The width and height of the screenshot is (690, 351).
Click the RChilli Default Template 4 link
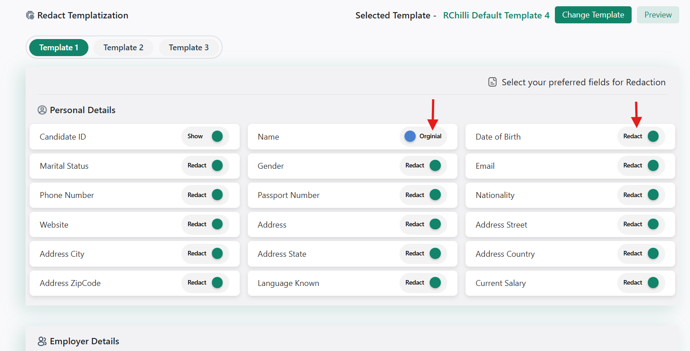496,15
